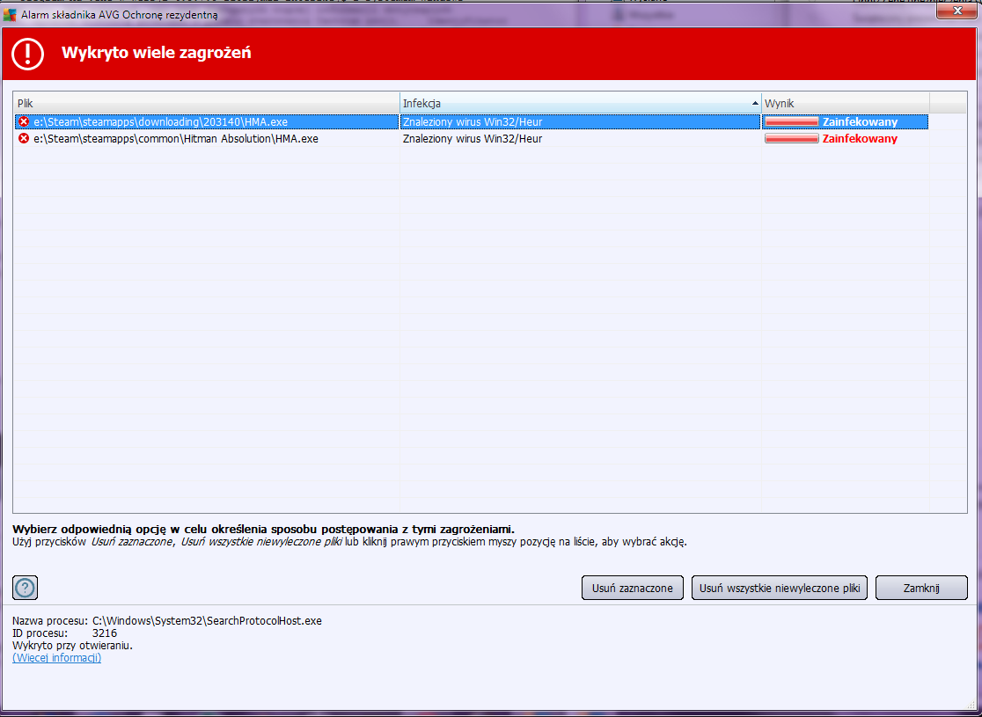Click Znaleziony wirus Win32/Heur in second row
Image resolution: width=982 pixels, height=717 pixels.
click(473, 138)
